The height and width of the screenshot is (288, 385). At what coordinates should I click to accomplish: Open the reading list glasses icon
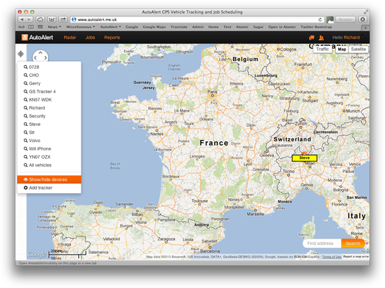click(22, 27)
